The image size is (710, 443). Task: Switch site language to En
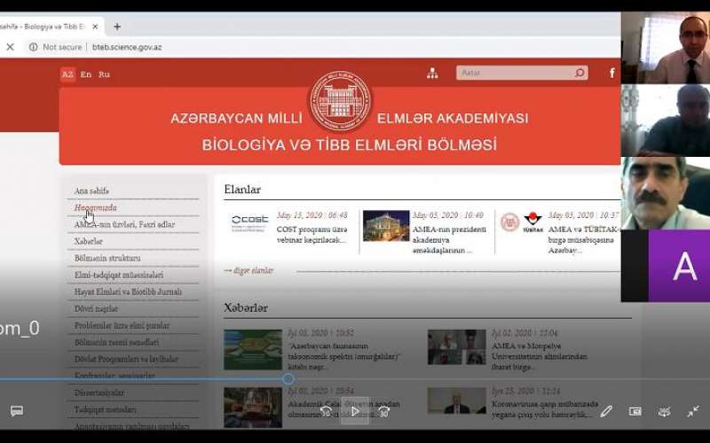point(85,74)
